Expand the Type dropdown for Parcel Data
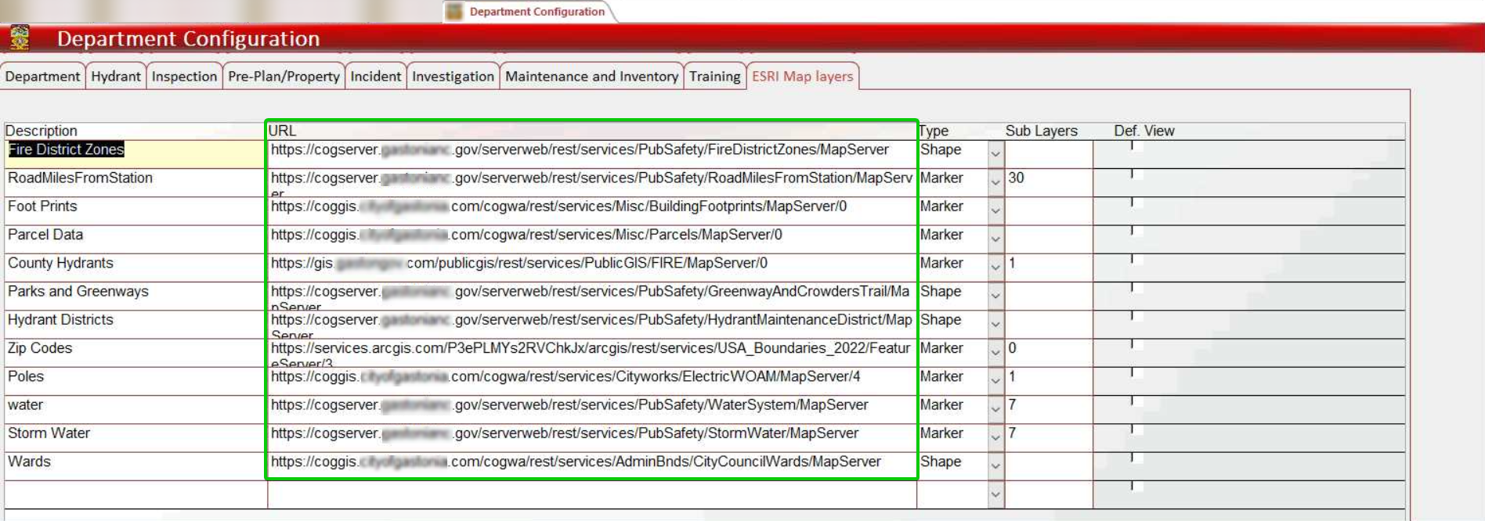1485x521 pixels. [x=995, y=239]
